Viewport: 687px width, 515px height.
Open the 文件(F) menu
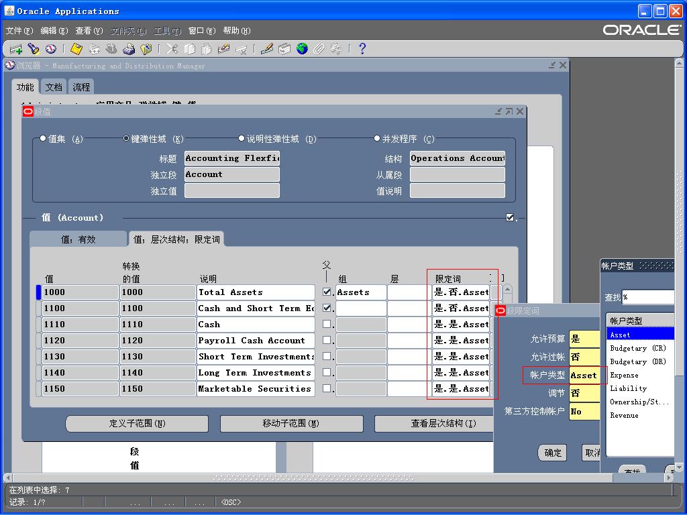(19, 31)
